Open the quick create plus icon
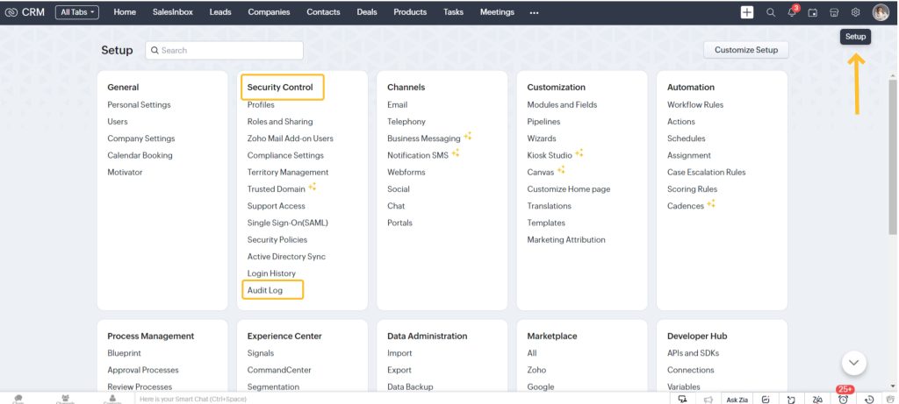 tap(746, 12)
